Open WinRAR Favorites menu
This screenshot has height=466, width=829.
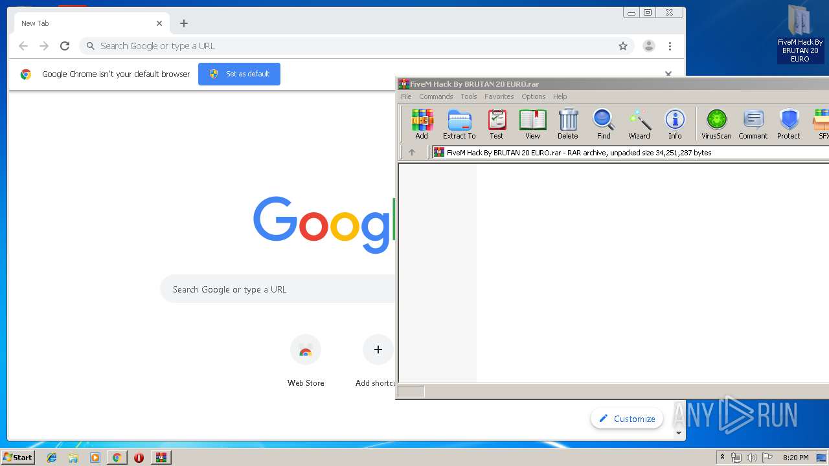point(499,96)
